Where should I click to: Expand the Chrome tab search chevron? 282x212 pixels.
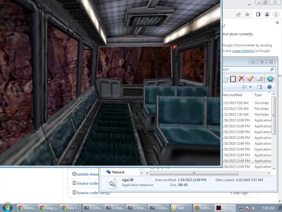(x=249, y=4)
